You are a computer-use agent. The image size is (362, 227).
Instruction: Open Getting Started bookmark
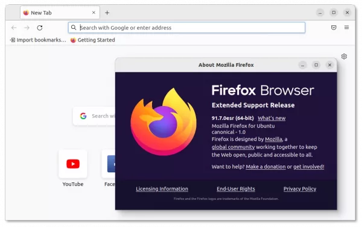coord(92,40)
